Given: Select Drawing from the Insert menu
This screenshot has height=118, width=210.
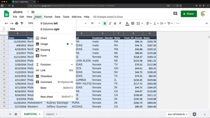Looking at the screenshot, I should point(55,50).
